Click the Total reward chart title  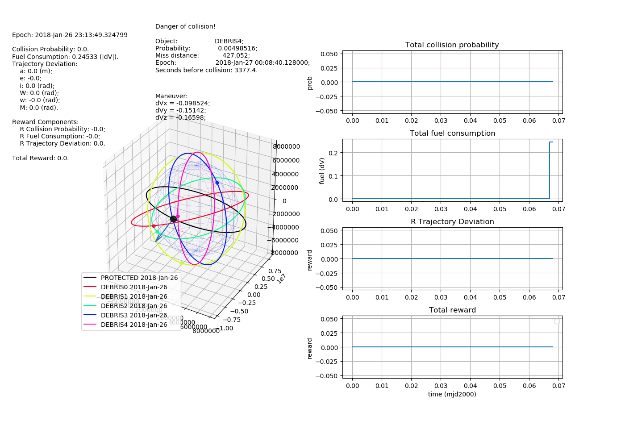coord(452,310)
